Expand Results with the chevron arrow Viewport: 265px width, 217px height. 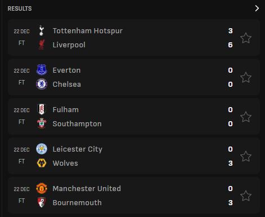click(x=257, y=8)
